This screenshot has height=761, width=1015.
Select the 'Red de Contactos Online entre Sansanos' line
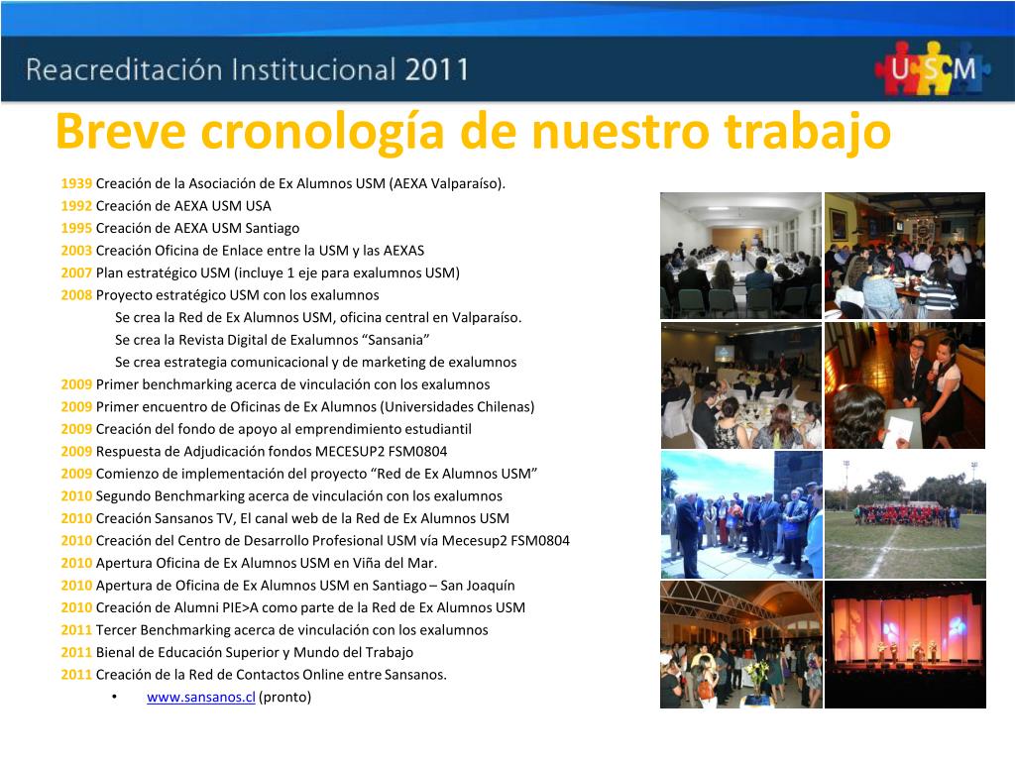[x=254, y=674]
